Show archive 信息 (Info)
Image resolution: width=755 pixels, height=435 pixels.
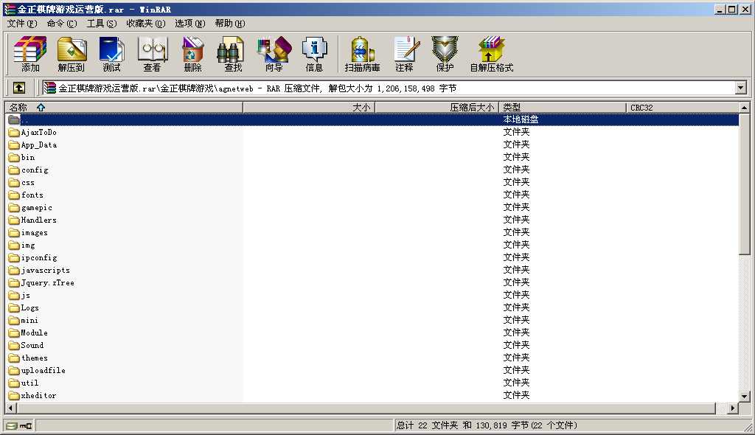pyautogui.click(x=314, y=54)
